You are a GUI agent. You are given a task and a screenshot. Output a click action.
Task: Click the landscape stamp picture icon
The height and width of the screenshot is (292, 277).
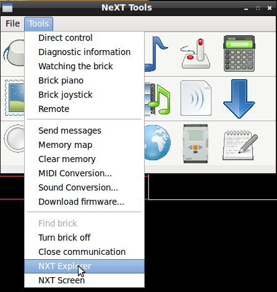click(14, 98)
